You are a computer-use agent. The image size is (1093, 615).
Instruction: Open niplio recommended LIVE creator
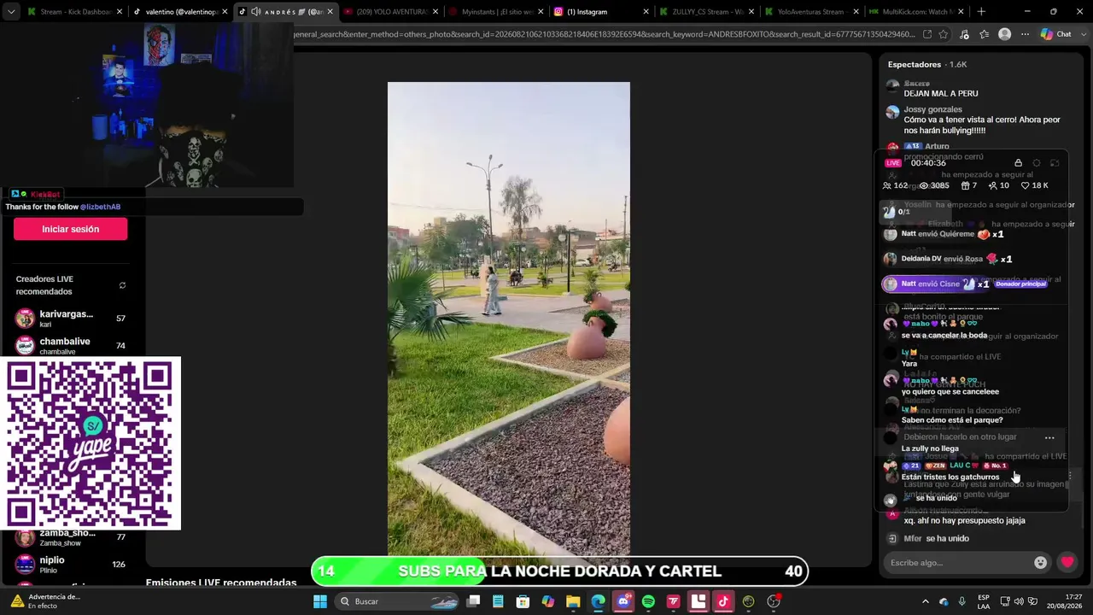[x=71, y=565]
